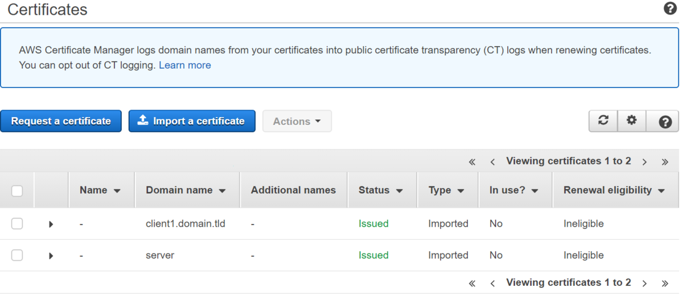Sort by the Domain name column header
The image size is (683, 296).
pyautogui.click(x=186, y=190)
